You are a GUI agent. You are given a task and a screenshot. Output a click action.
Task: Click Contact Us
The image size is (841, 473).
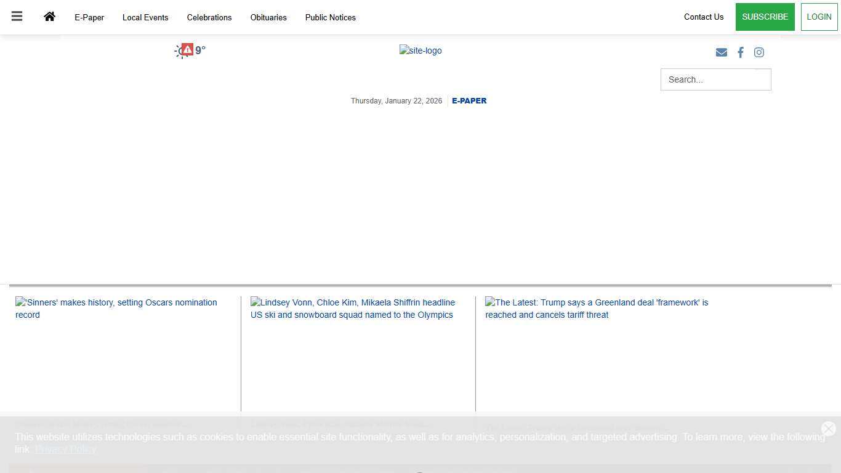tap(703, 17)
